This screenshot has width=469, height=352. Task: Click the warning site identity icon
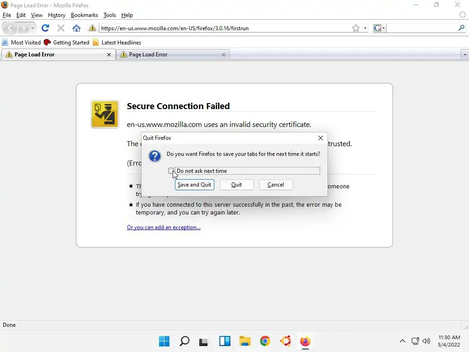(x=92, y=28)
